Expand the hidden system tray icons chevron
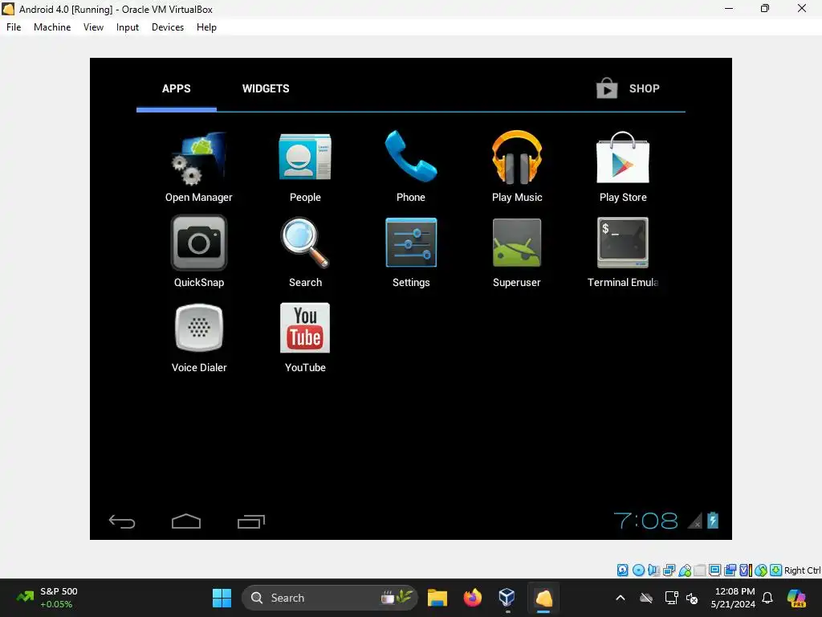This screenshot has height=617, width=822. point(621,598)
